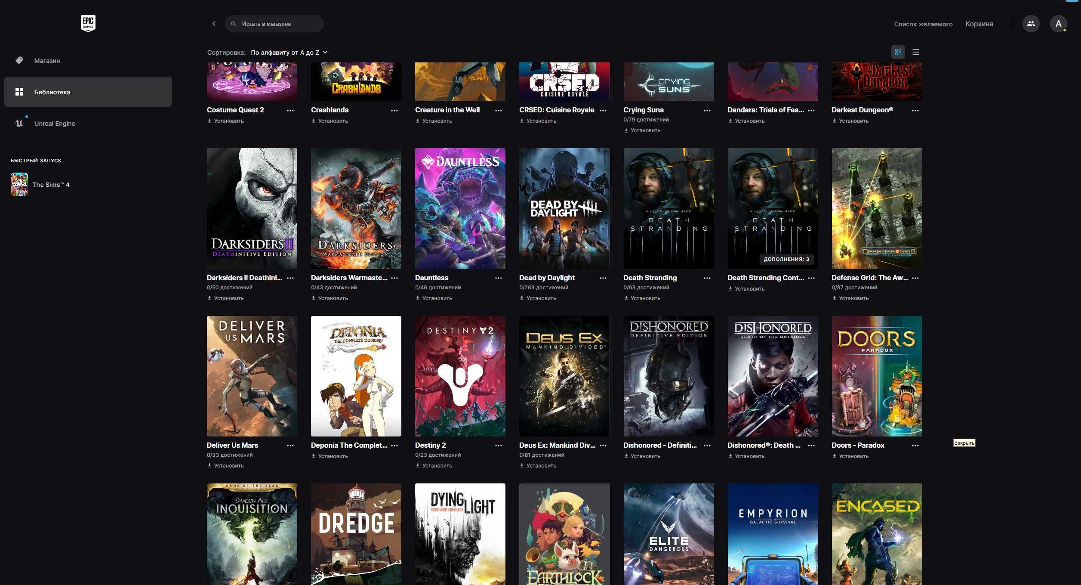
Task: Open the Elite Dangerous cover art
Action: point(668,534)
